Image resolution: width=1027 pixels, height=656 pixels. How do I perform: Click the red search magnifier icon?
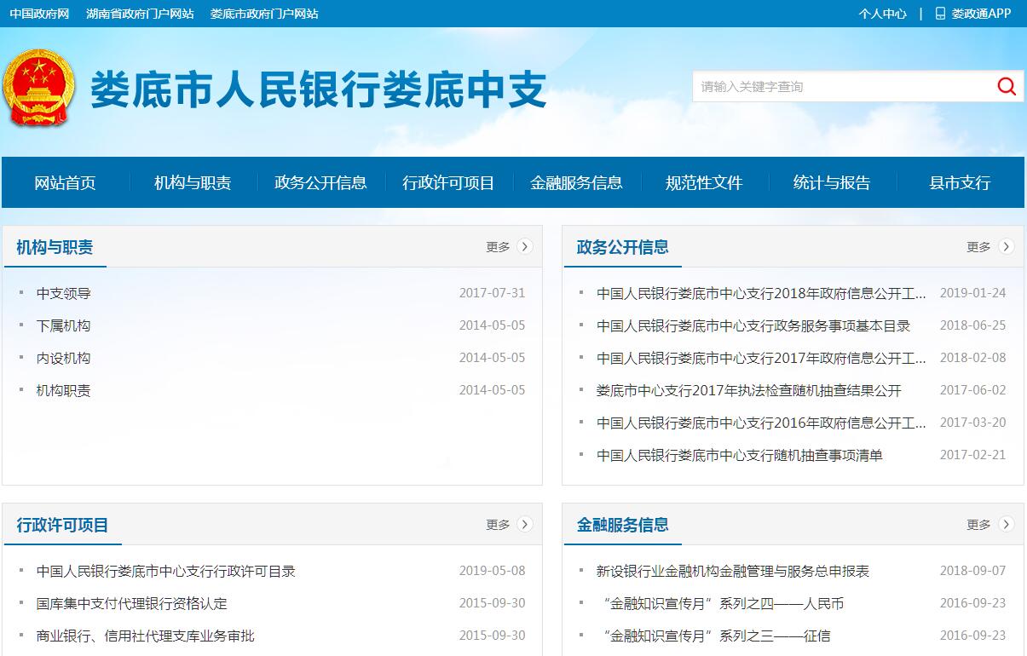pyautogui.click(x=1007, y=86)
